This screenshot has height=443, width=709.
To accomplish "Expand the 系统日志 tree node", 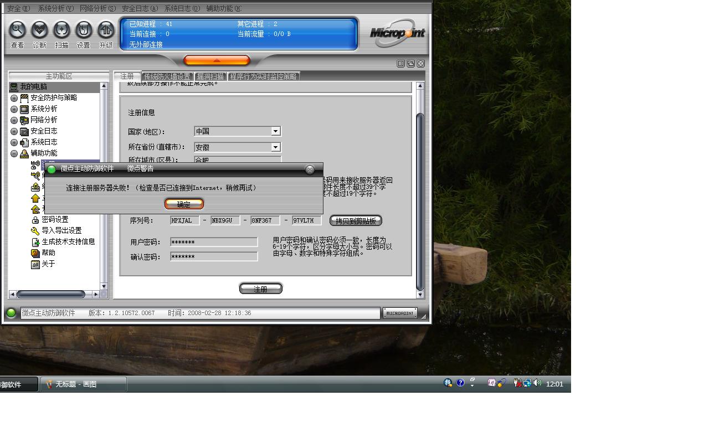I will point(14,142).
